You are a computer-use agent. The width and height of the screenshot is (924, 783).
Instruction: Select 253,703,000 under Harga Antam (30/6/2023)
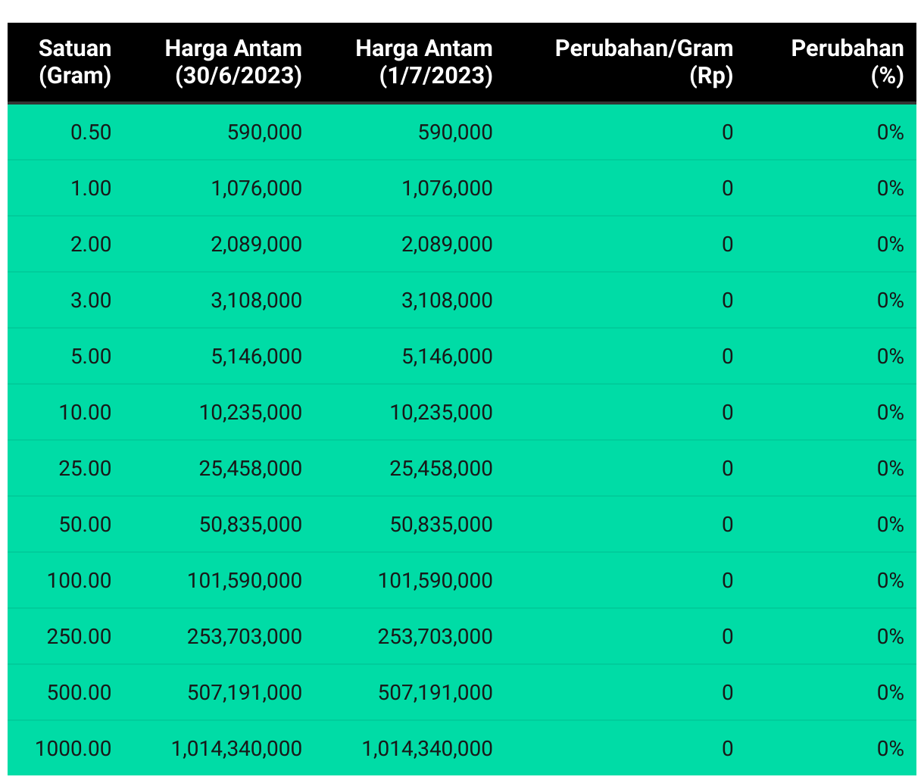point(245,637)
